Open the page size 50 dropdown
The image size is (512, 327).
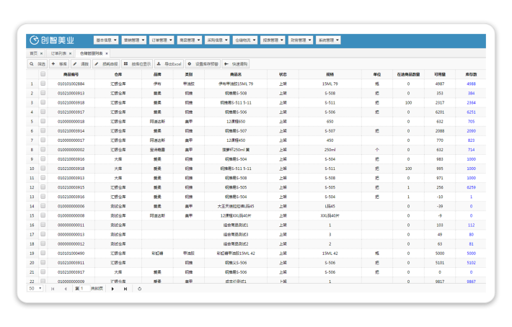35,288
